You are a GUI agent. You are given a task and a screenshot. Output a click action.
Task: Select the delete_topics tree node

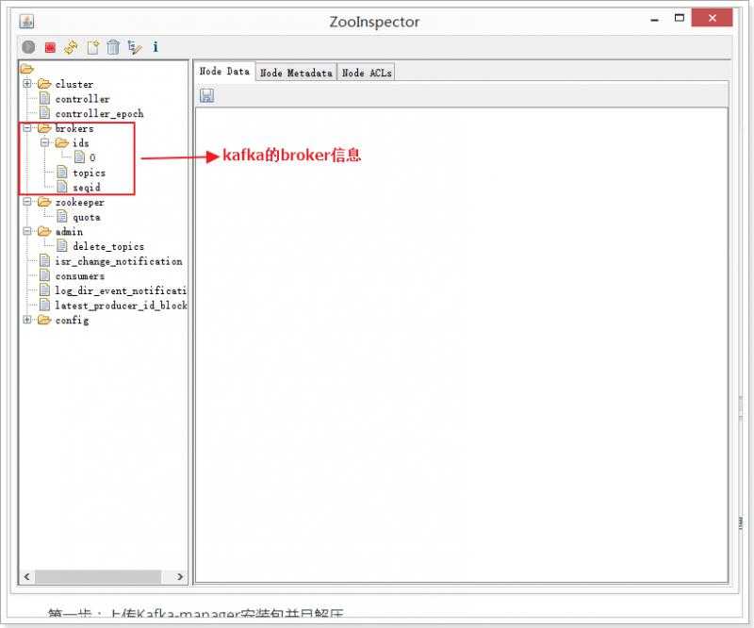pos(108,246)
